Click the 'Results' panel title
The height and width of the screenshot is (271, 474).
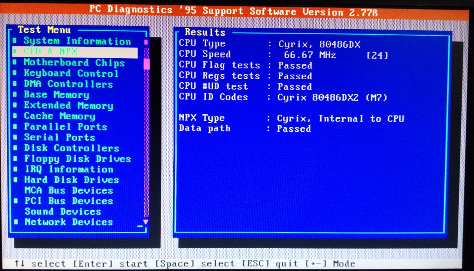pos(205,32)
